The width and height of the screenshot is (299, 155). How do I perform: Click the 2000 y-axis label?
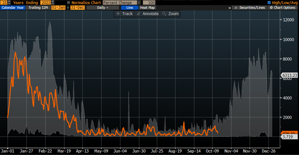(x=287, y=117)
